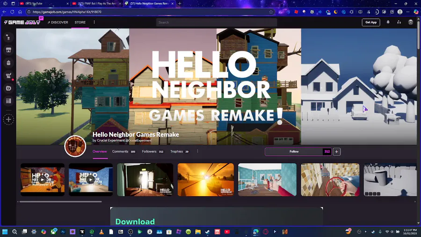Open the store shopfront sidebar icon

tap(8, 50)
